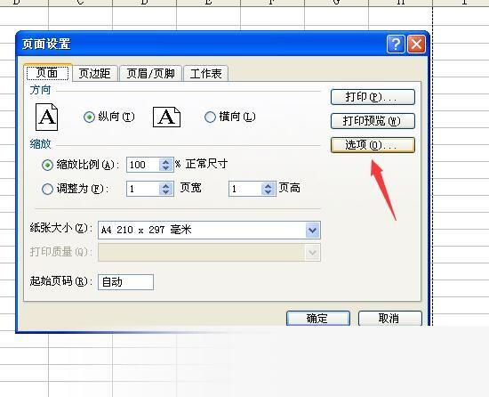This screenshot has height=397, width=489.
Task: Open the 纸张大小 dropdown list
Action: pos(312,231)
